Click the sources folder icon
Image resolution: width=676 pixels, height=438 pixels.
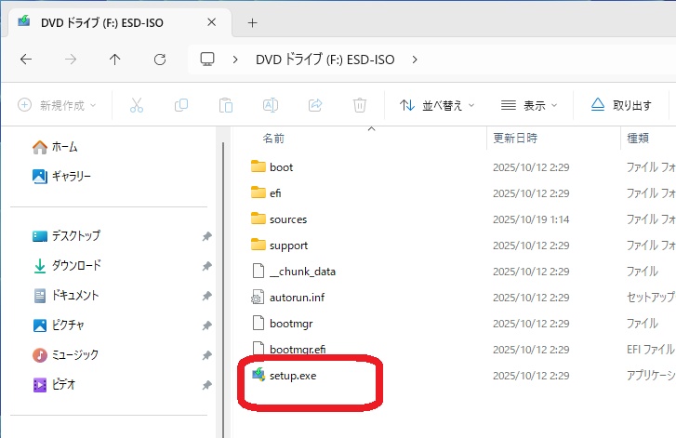[x=258, y=219]
